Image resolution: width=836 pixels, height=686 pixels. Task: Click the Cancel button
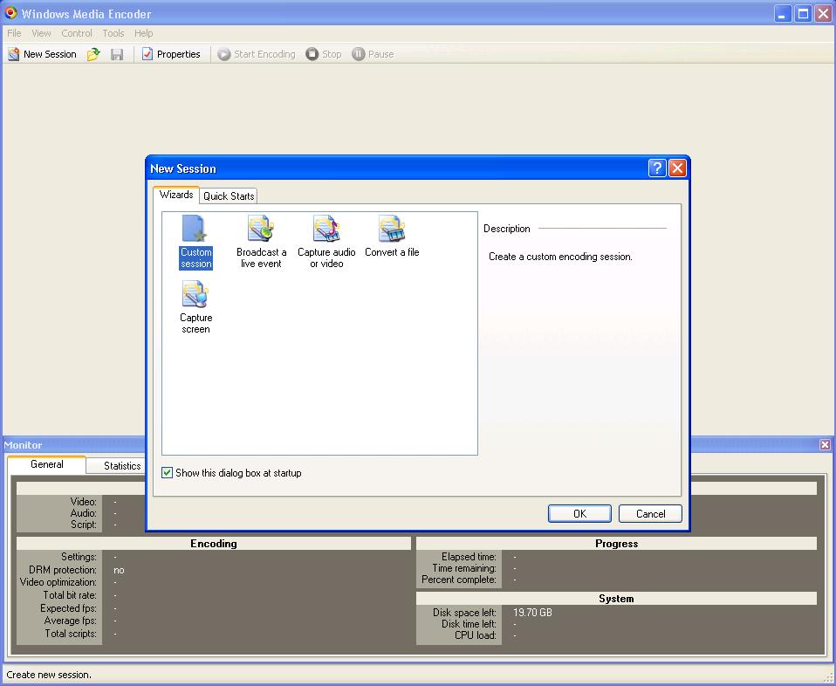click(650, 514)
